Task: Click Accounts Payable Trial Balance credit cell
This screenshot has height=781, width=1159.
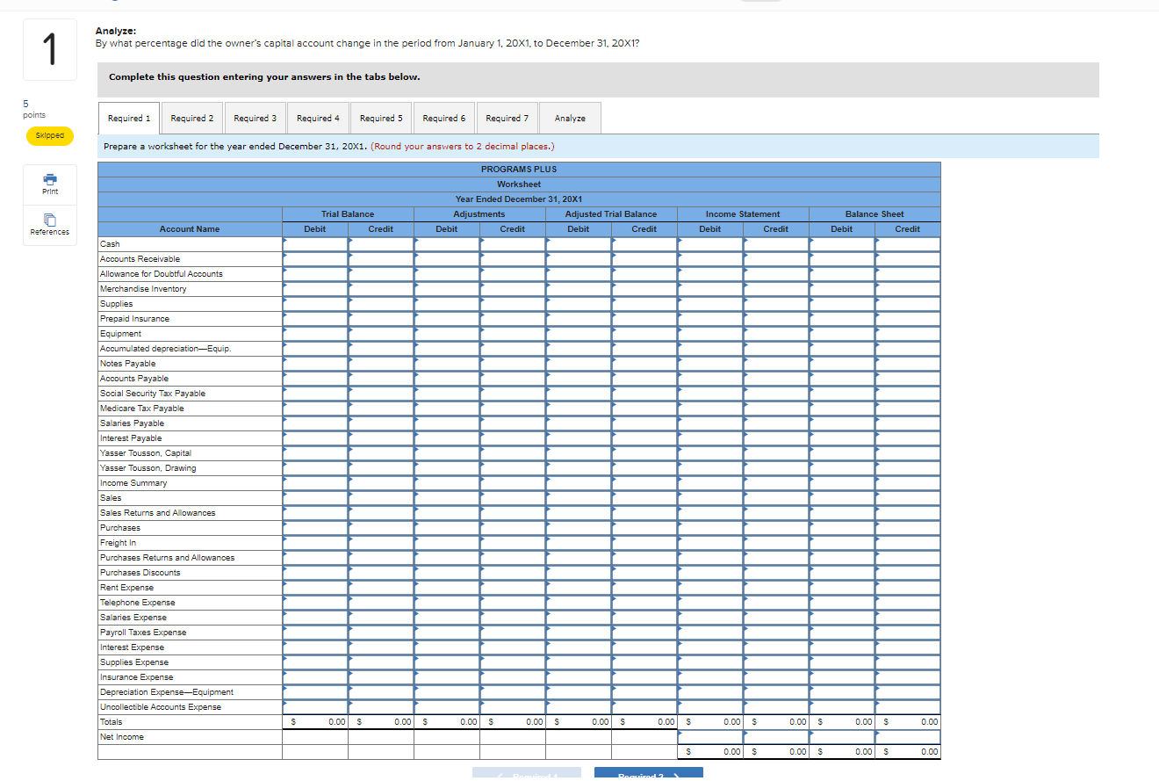Action: pyautogui.click(x=381, y=379)
